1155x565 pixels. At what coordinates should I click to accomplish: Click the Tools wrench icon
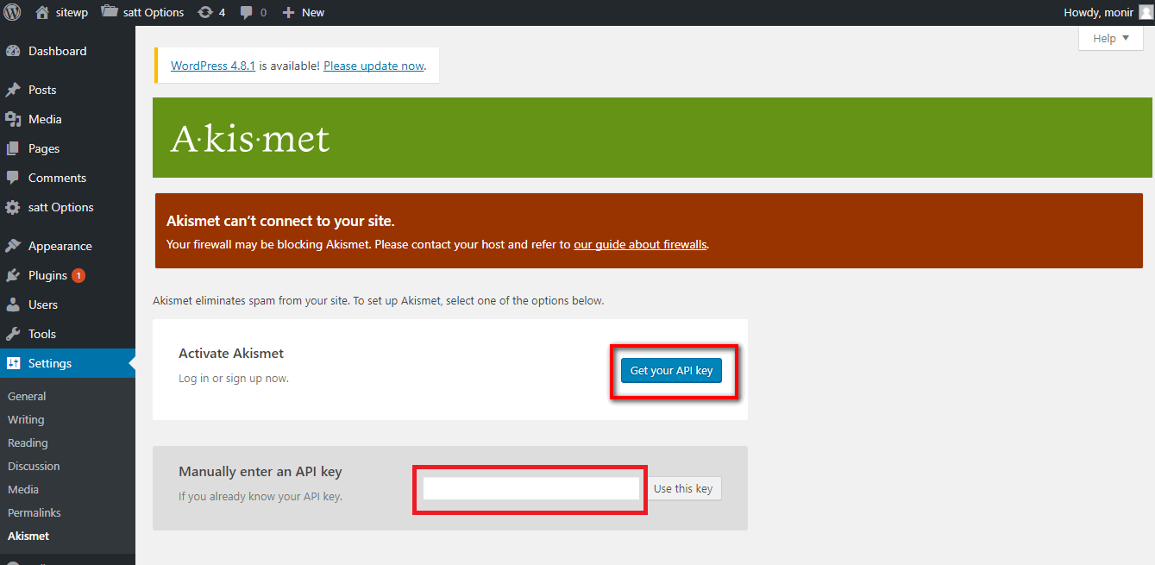pos(13,334)
